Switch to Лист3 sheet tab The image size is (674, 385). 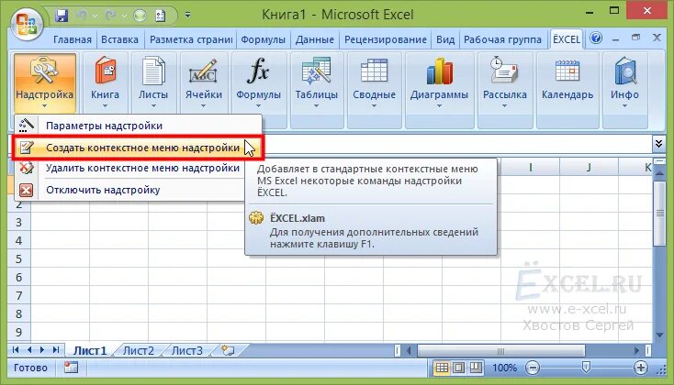(187, 351)
